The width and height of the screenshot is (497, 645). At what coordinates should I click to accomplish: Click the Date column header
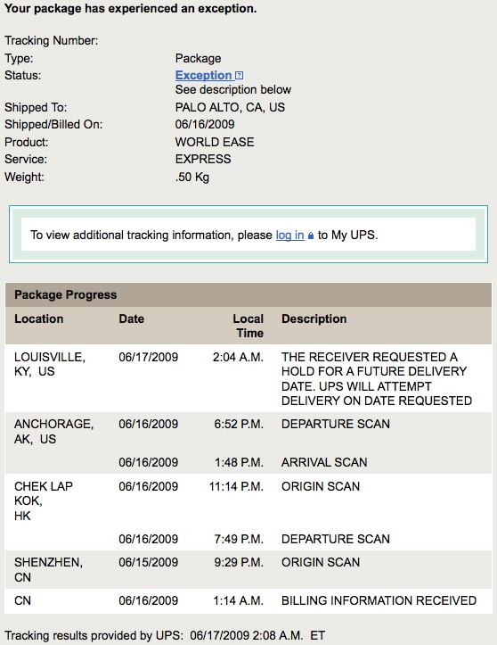pos(132,318)
